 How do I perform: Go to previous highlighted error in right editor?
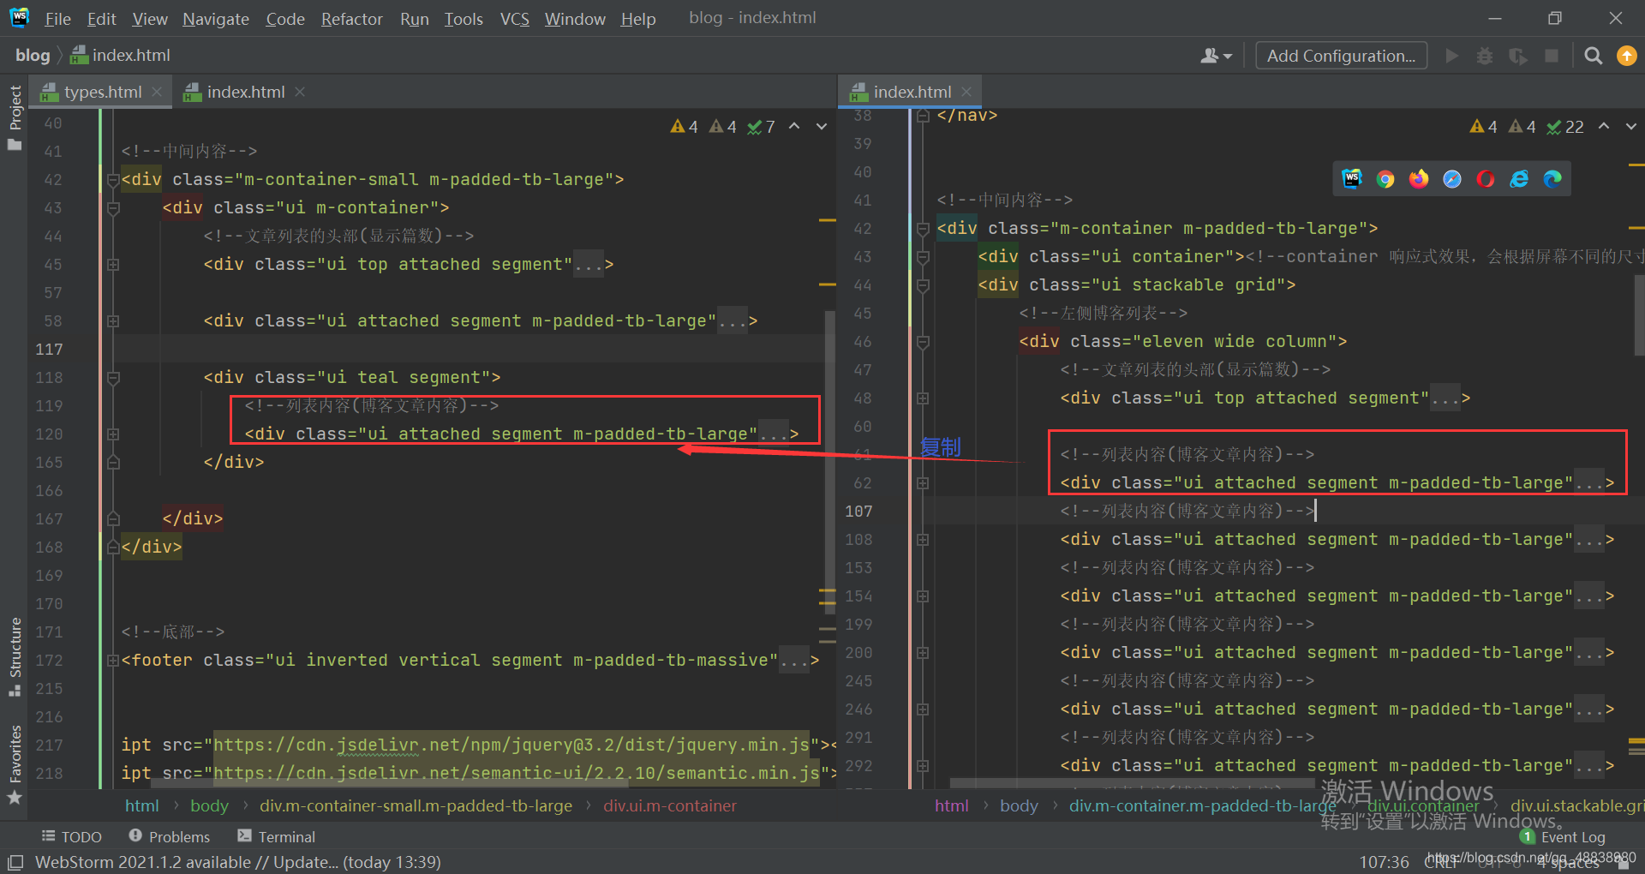[x=1604, y=127]
